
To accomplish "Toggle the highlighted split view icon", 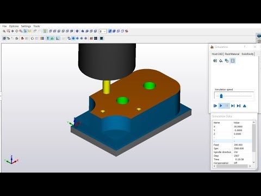I will pos(233,60).
